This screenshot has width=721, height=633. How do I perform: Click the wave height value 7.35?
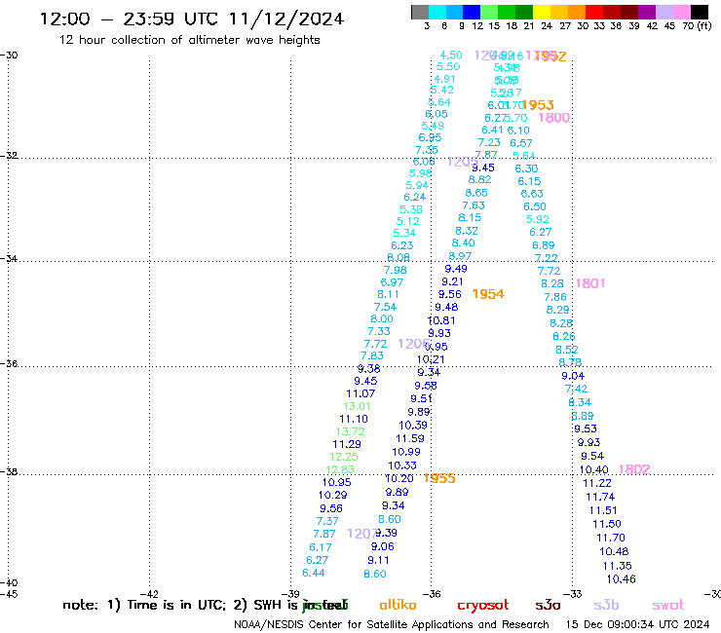click(427, 150)
